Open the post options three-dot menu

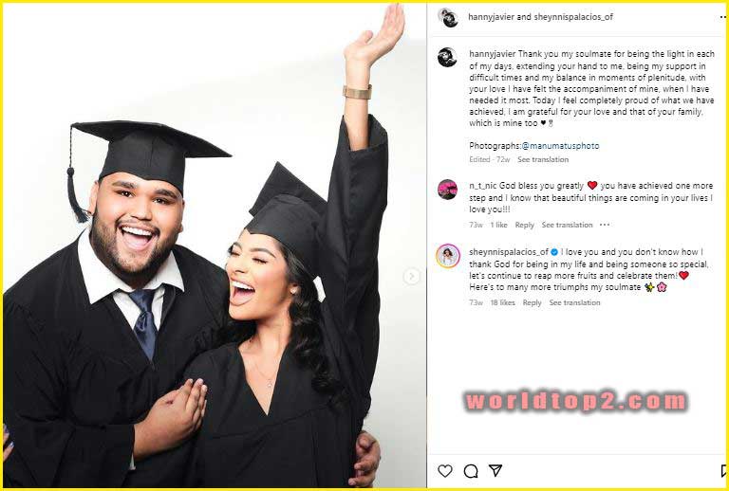tap(723, 17)
